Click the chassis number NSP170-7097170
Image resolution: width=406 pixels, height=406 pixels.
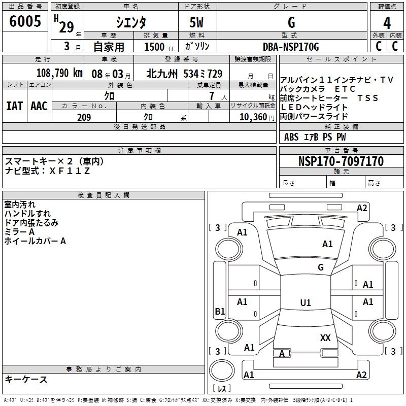click(x=341, y=161)
